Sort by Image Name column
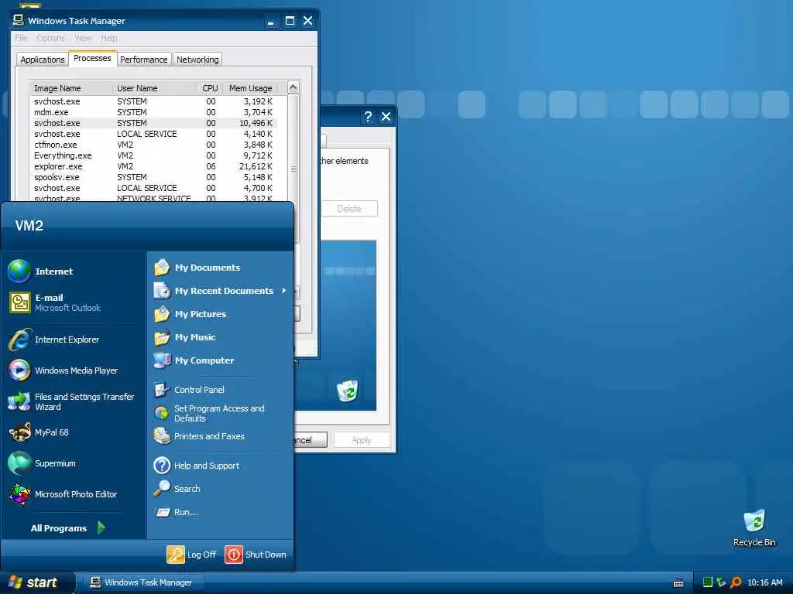Viewport: 793px width, 594px height. tap(71, 88)
